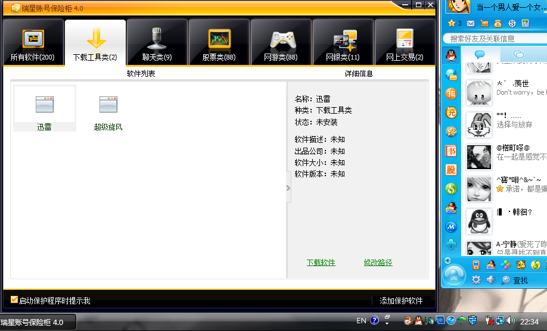Open the QQ money bag icon
The height and width of the screenshot is (331, 547).
pos(498,23)
